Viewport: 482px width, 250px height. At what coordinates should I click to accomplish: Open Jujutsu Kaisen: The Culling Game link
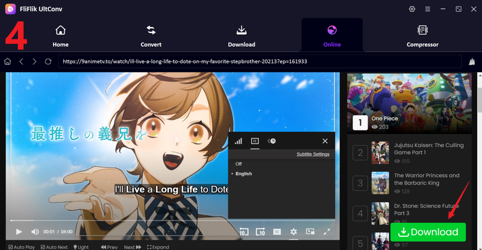coord(429,149)
